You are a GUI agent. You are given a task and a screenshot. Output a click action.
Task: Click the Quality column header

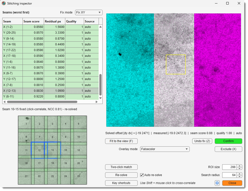(75, 21)
